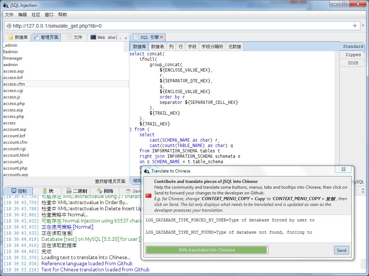Select the Zipped side tab
369x276 pixels.
(352, 55)
